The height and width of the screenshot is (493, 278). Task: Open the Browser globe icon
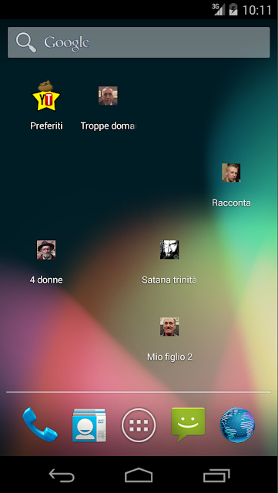point(237,425)
